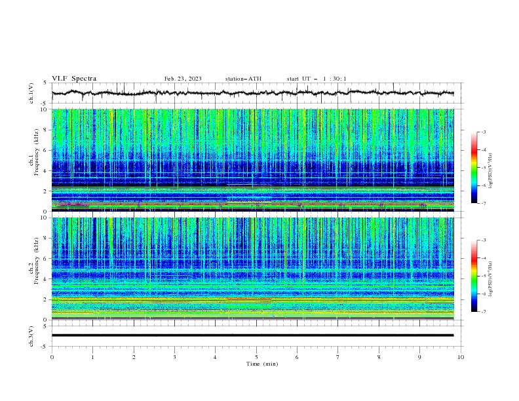Click the 'station=ATH' label
The width and height of the screenshot is (519, 401).
[x=243, y=79]
